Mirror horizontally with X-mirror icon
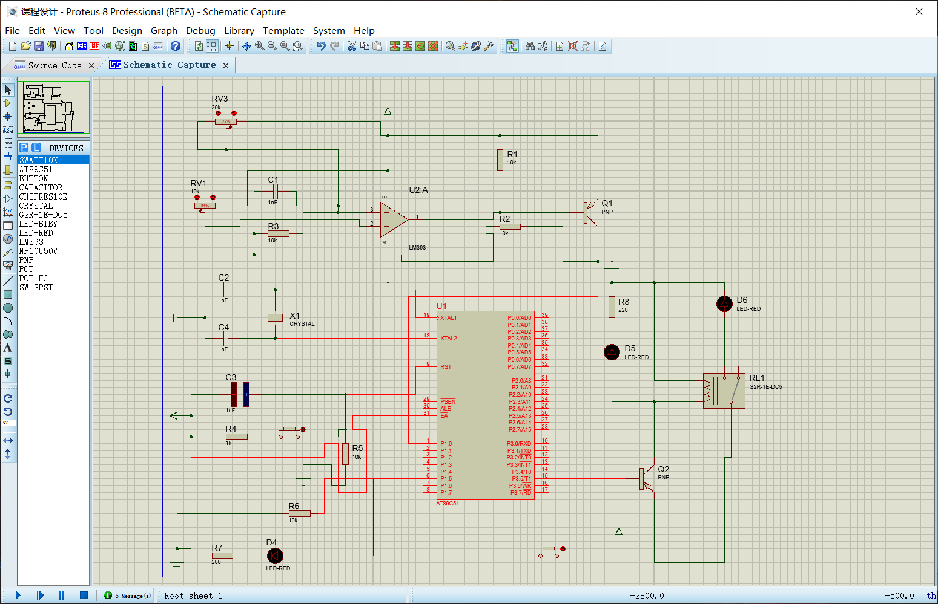This screenshot has width=938, height=604. pos(8,440)
